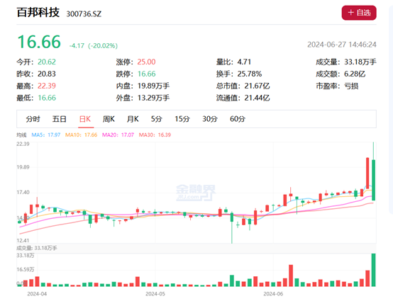
Task: Click the latest green candlestick on chart
Action: point(373,180)
